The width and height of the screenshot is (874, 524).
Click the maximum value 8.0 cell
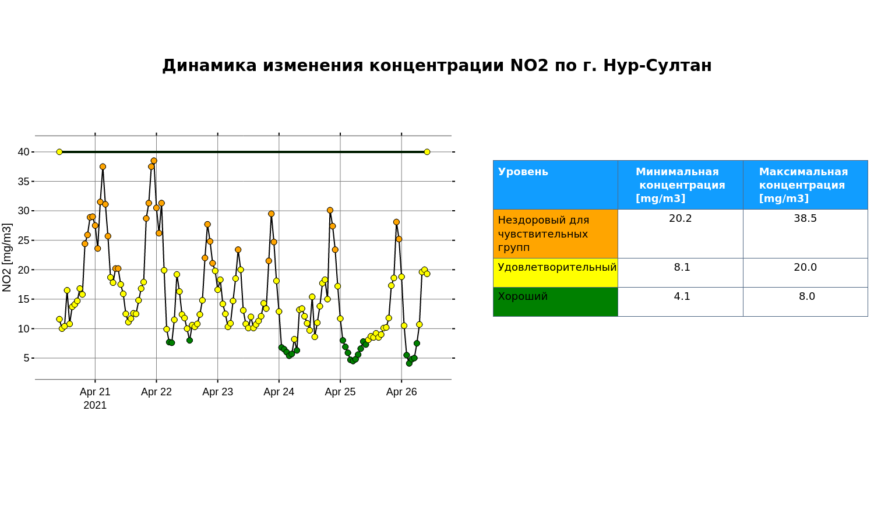pos(805,302)
